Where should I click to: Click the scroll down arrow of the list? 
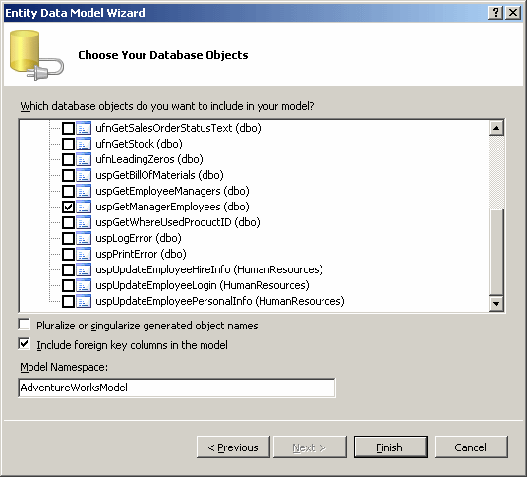[x=497, y=303]
